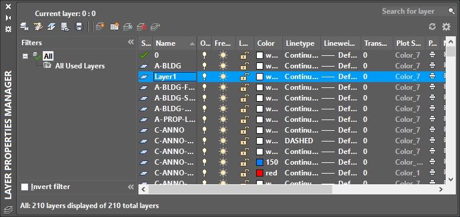
Task: Click Color_1 plot style cell
Action: (x=408, y=173)
